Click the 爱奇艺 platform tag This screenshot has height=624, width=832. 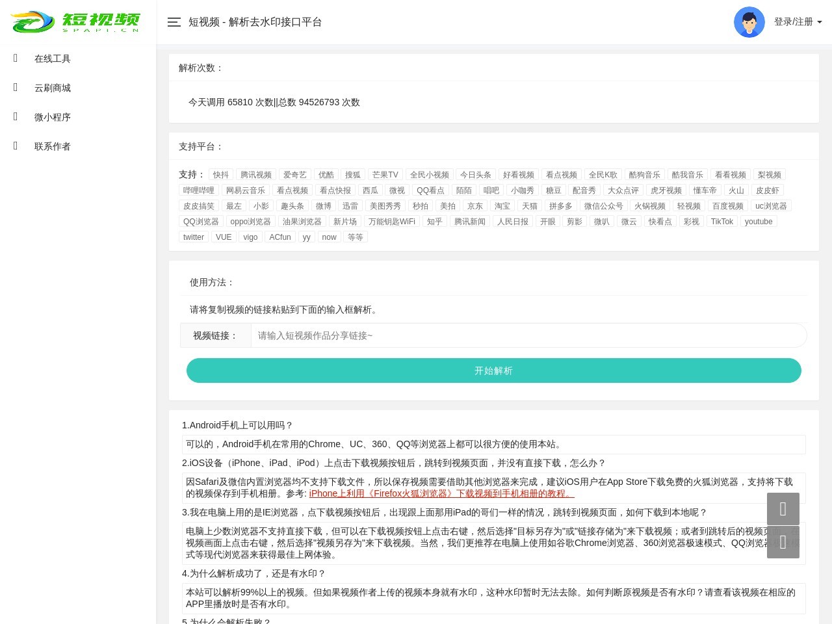pyautogui.click(x=295, y=175)
